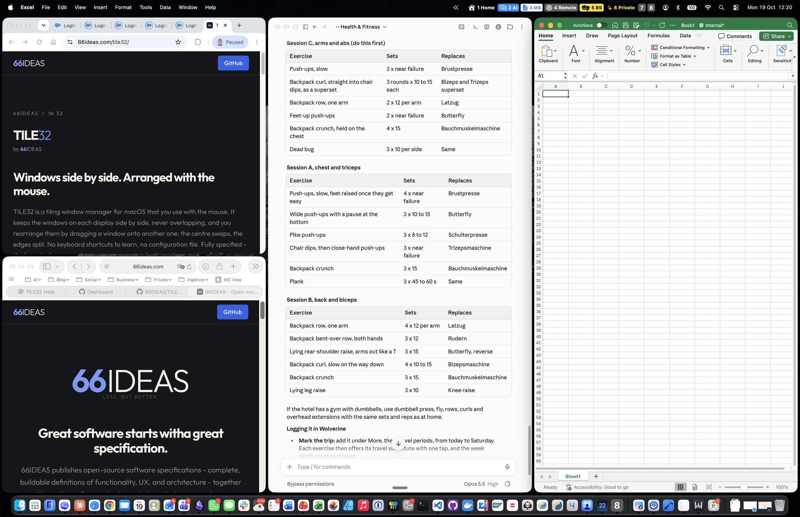Open the Excel search magnifier icon

pyautogui.click(x=789, y=25)
